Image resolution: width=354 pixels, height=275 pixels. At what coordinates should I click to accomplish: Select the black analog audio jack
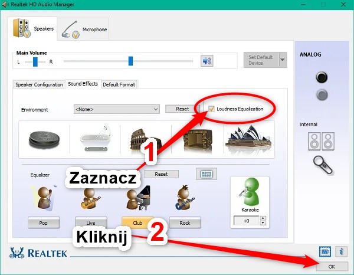coord(322,77)
